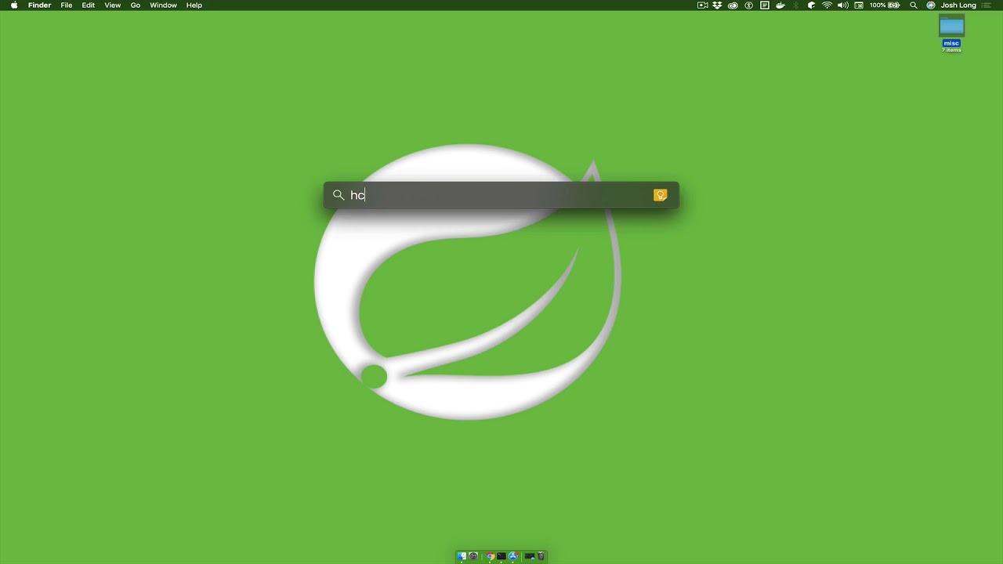Open the Go menu in Finder
The height and width of the screenshot is (564, 1003).
pos(135,5)
